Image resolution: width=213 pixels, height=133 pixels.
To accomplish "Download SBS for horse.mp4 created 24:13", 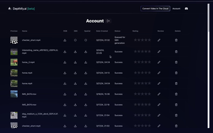I will click(75, 73).
